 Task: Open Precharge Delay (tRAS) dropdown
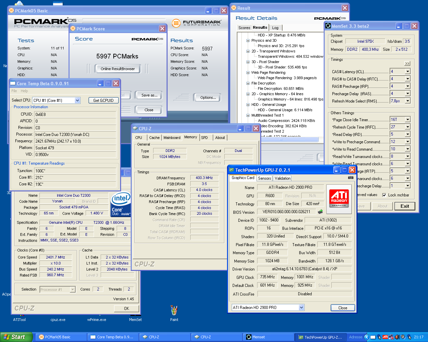407,94
